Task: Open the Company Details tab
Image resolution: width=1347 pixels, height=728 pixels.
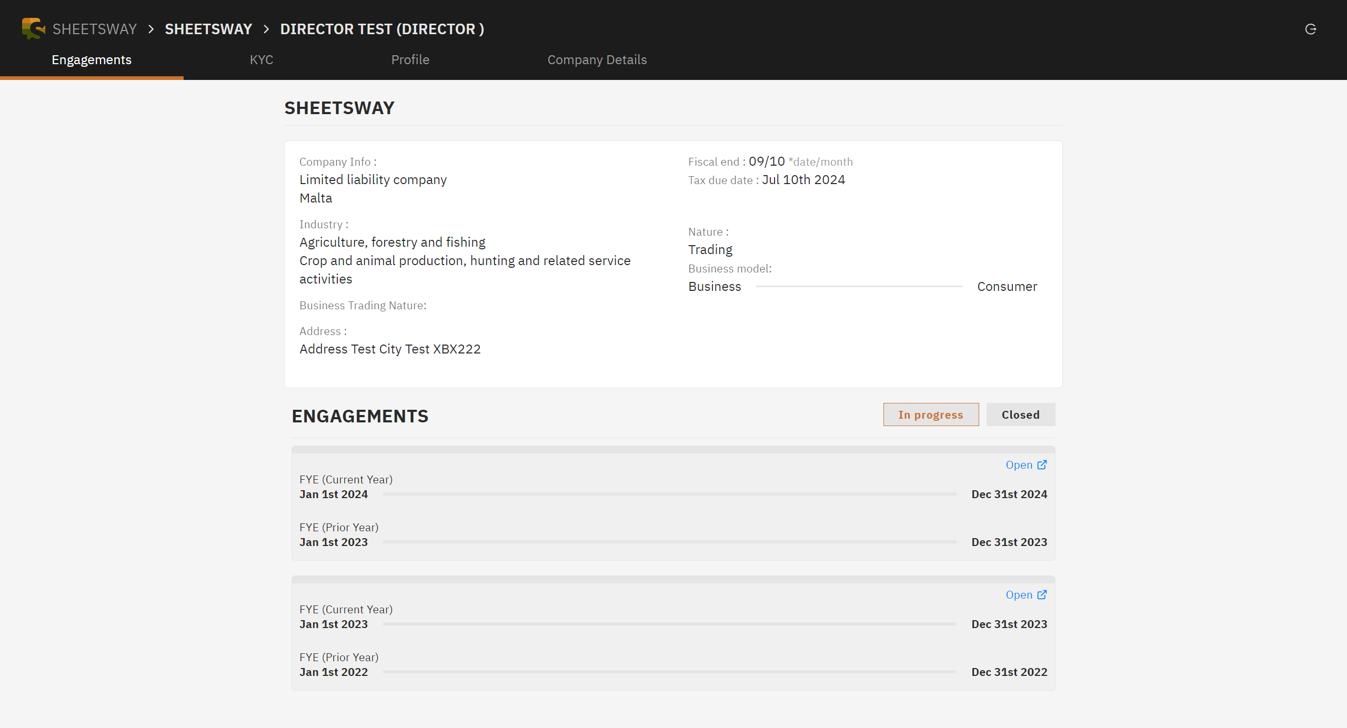Action: coord(597,60)
